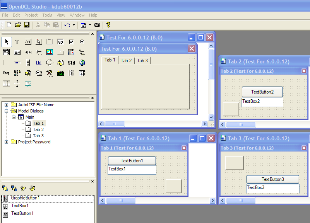Screen dimensions: 310x223
Task: Expand the AutoLISP File Name node
Action: point(6,105)
